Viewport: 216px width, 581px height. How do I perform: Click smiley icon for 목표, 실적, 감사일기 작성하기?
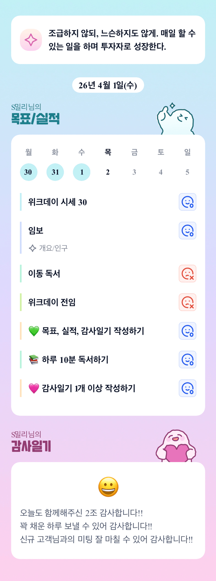[x=187, y=331]
